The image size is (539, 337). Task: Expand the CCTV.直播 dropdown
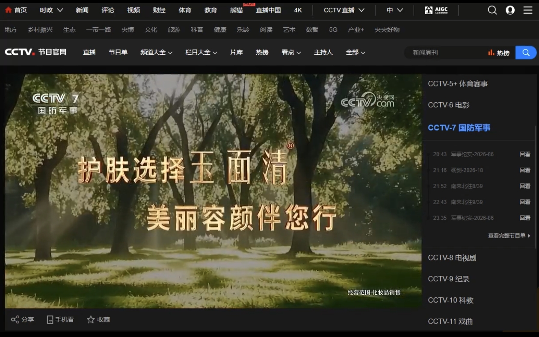click(344, 10)
